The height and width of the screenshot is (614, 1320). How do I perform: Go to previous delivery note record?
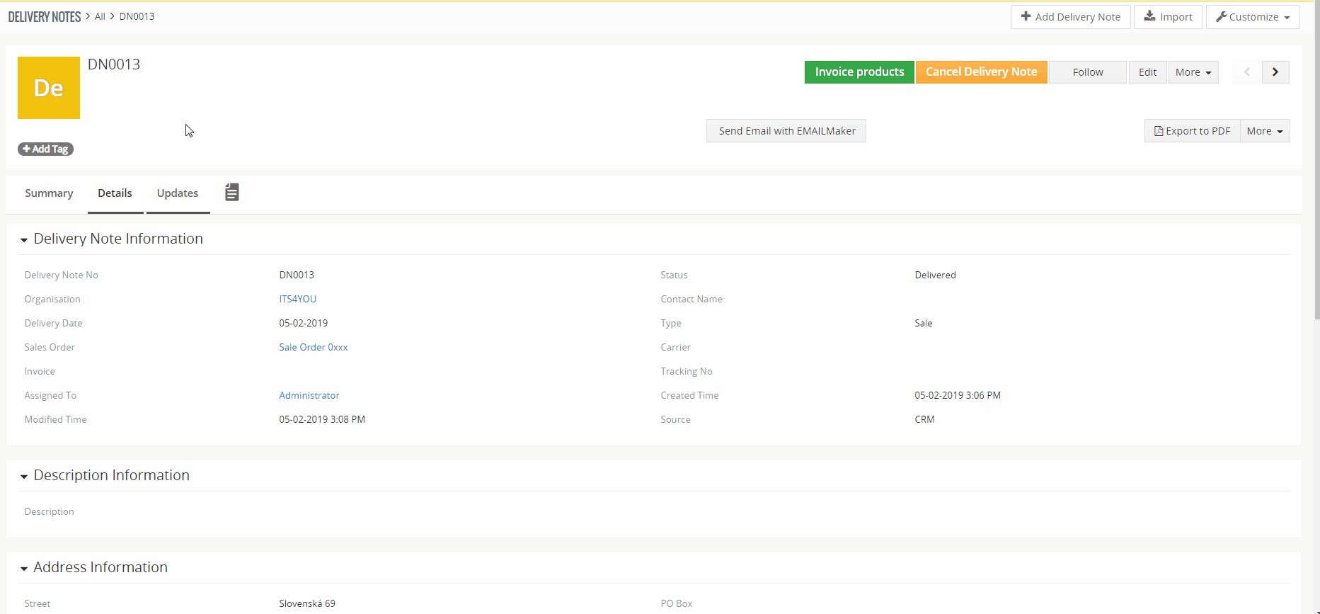[x=1247, y=72]
